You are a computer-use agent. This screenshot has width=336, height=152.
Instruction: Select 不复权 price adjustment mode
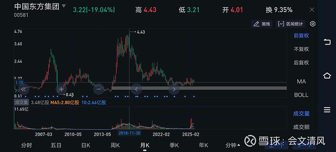point(301,49)
